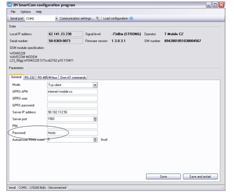
Task: Click the 2N SmartCom title bar icon
Action: point(10,5)
